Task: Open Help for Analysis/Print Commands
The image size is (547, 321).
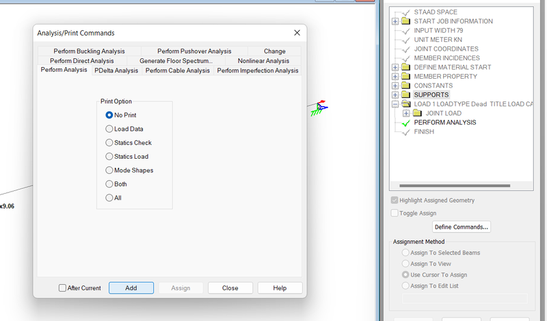Action: coord(280,288)
